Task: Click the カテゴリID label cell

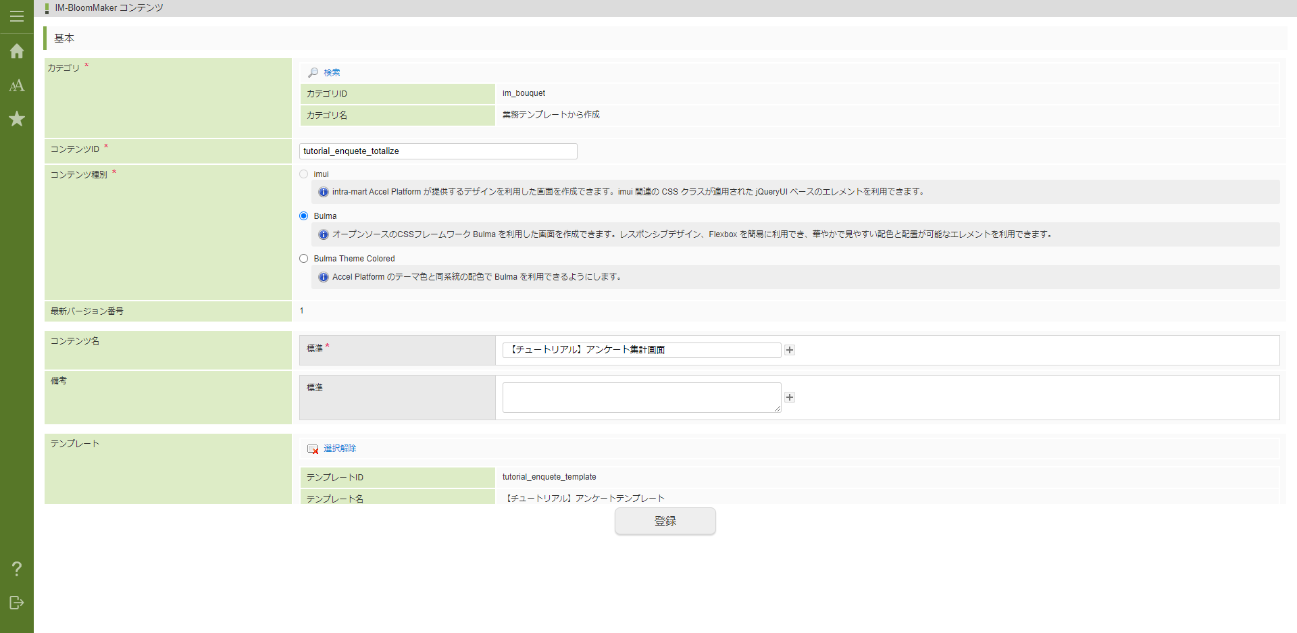Action: click(x=397, y=94)
